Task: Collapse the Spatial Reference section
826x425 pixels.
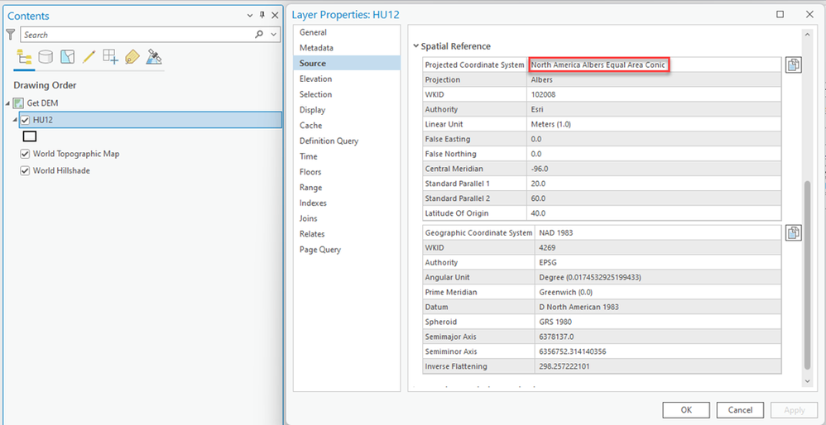Action: [x=415, y=46]
